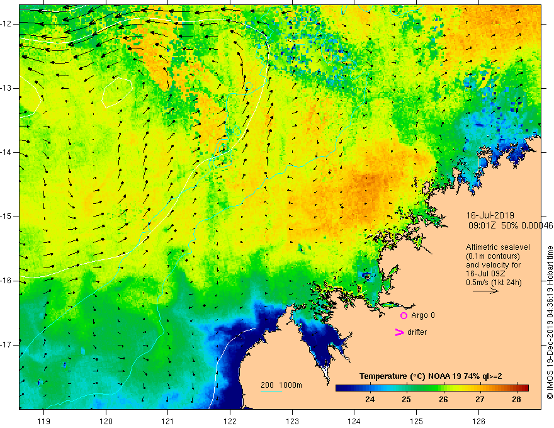554x428 pixels.
Task: Click the date text 16-Jul-2019
Action: [x=490, y=215]
